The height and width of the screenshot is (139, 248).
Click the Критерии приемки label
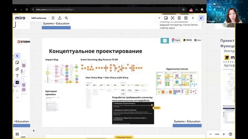51,93
